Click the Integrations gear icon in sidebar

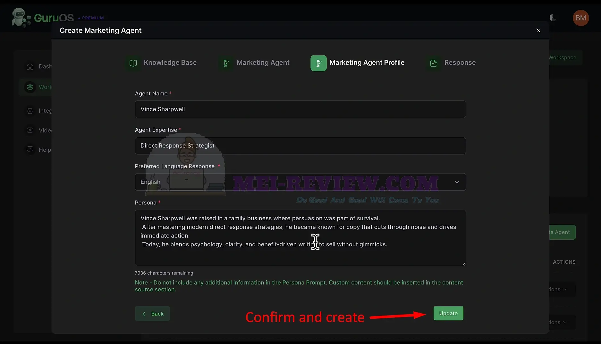[x=30, y=111]
